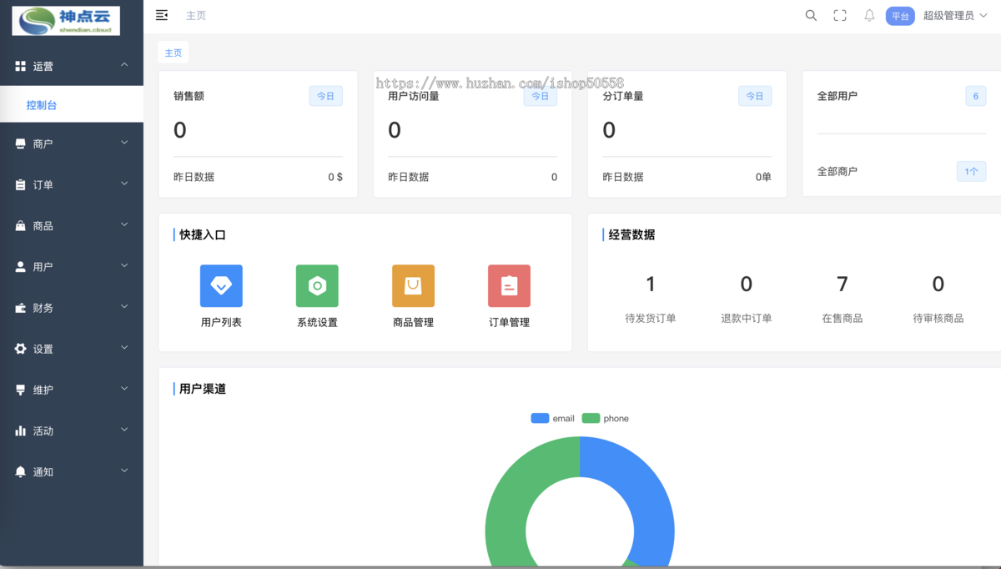Click the 销售额 card title
1001x569 pixels.
click(x=189, y=96)
